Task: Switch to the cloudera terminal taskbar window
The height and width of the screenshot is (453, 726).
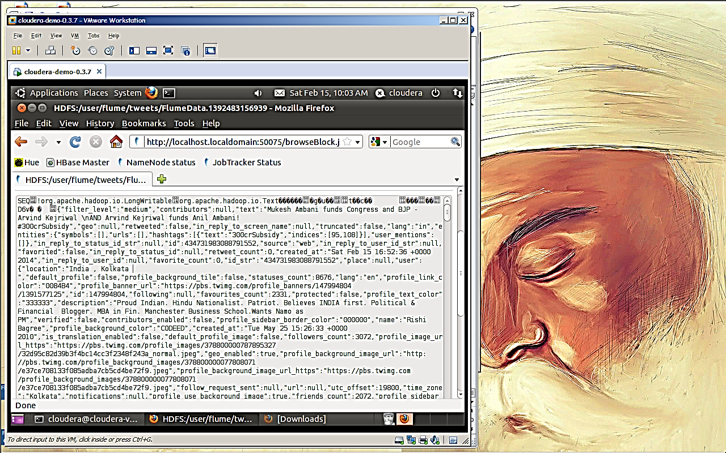Action: click(87, 419)
